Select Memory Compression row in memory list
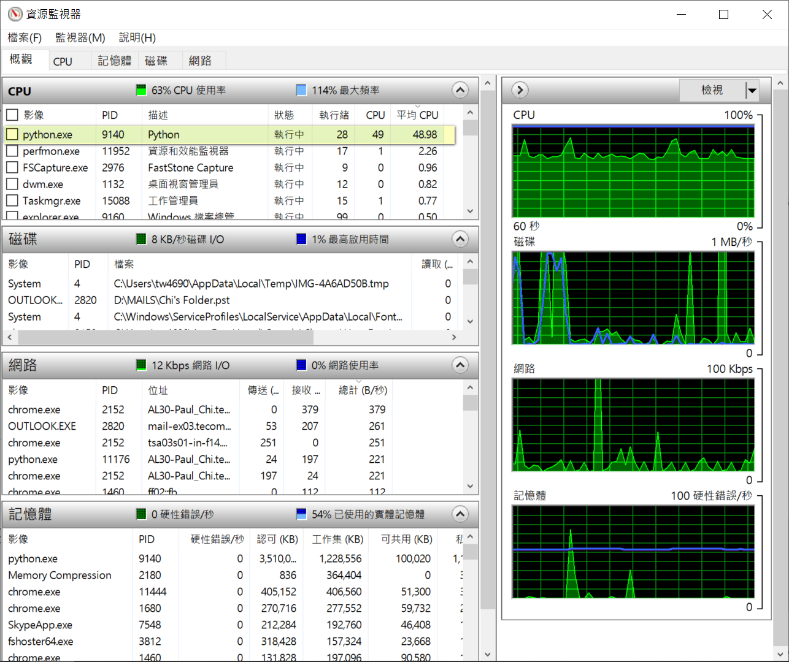This screenshot has width=789, height=662. coord(233,575)
